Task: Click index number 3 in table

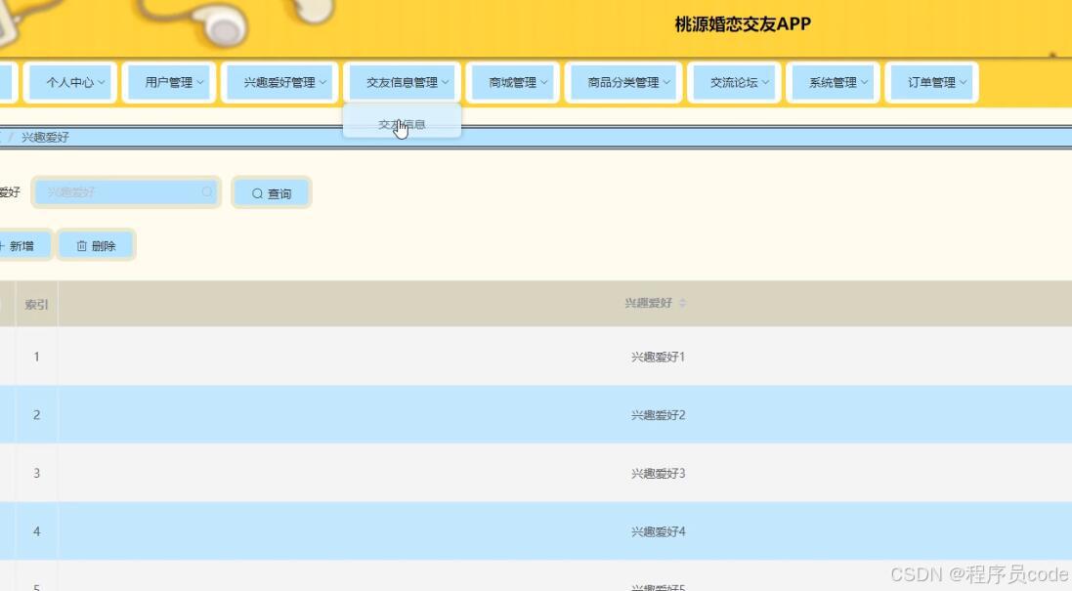Action: pos(37,473)
